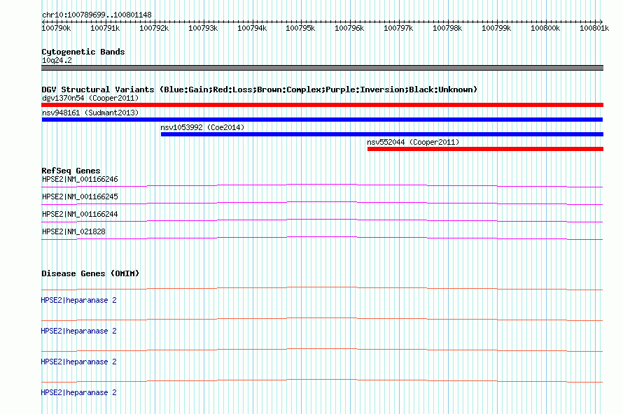Select the red nsv552044 loss variant bar
The height and width of the screenshot is (414, 623).
486,149
